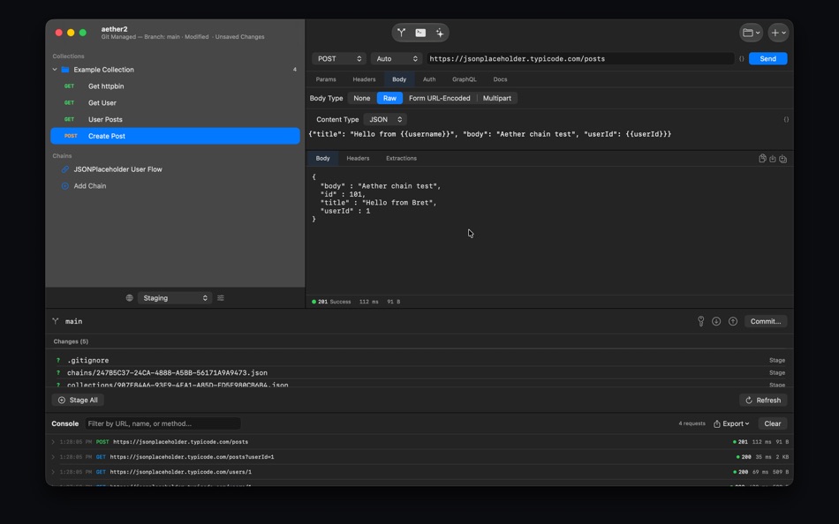This screenshot has width=839, height=524.
Task: Select Multipart body type
Action: (x=497, y=99)
